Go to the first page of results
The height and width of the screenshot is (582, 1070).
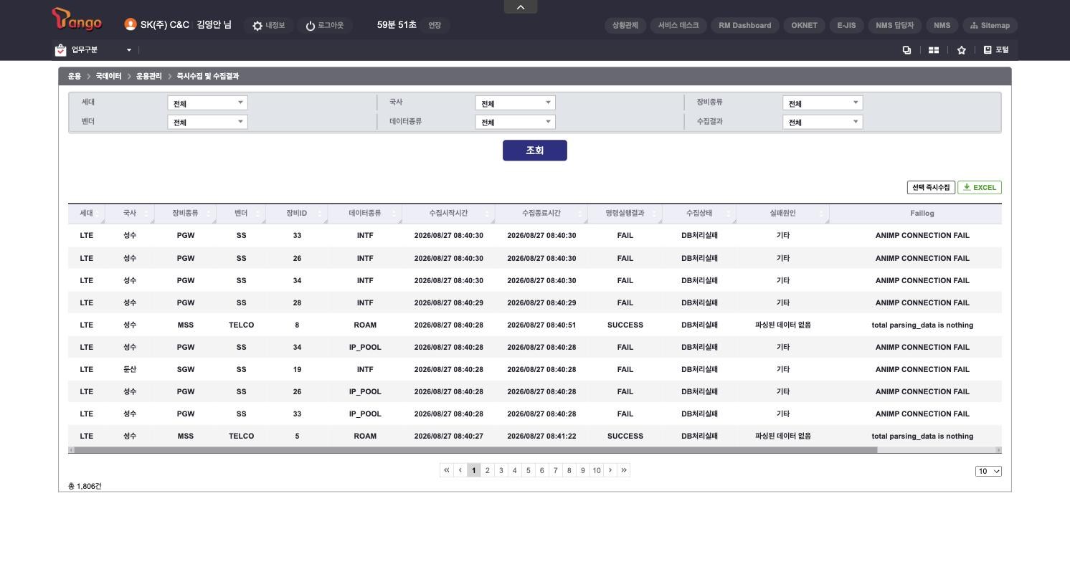click(447, 470)
